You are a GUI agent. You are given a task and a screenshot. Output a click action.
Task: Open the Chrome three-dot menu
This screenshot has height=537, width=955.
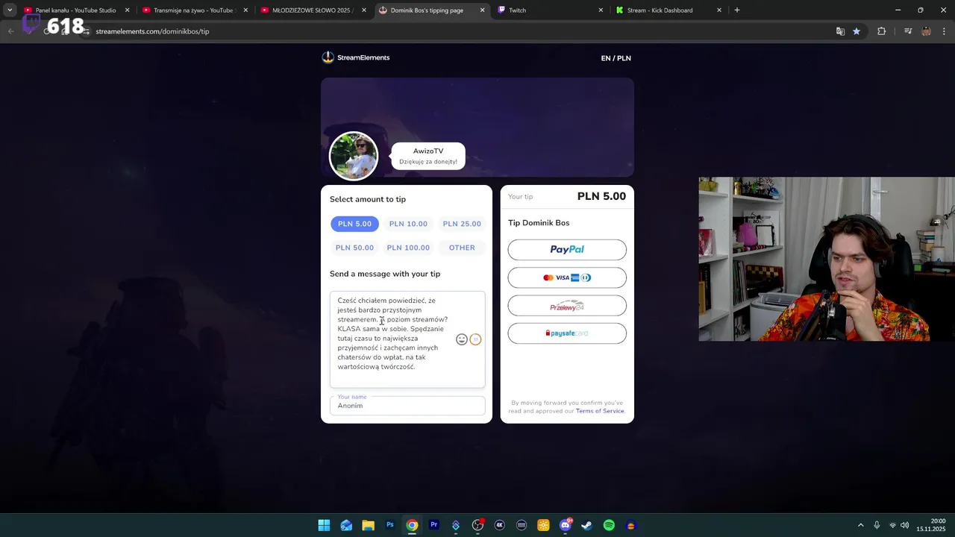pos(945,31)
